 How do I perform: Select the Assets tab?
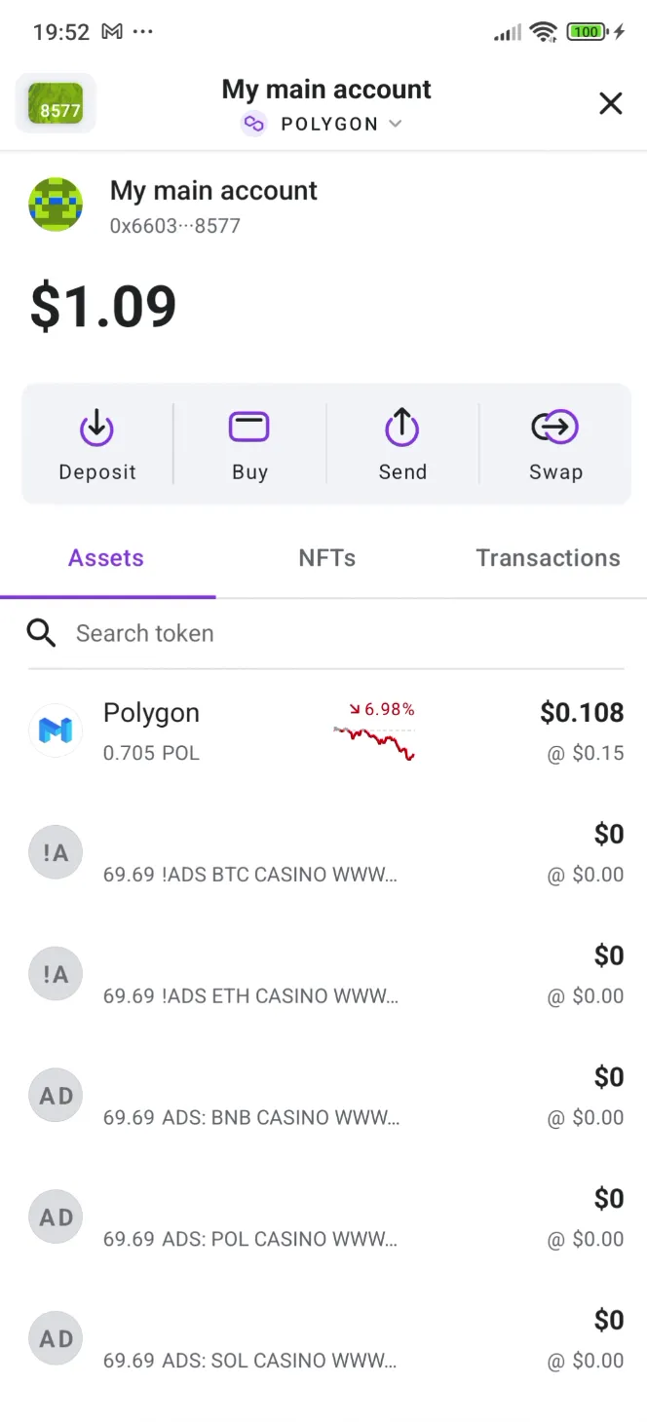point(105,557)
